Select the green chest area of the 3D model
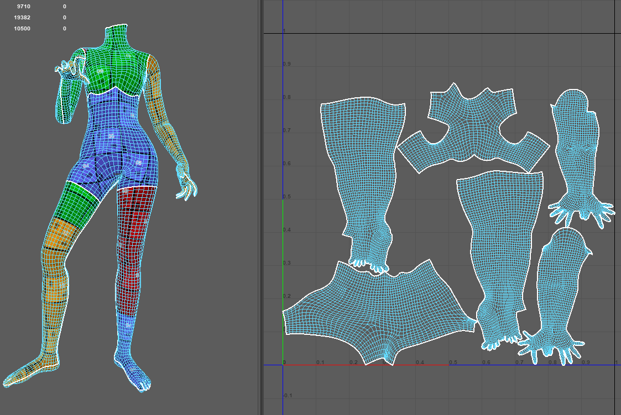The height and width of the screenshot is (415, 621). [117, 65]
